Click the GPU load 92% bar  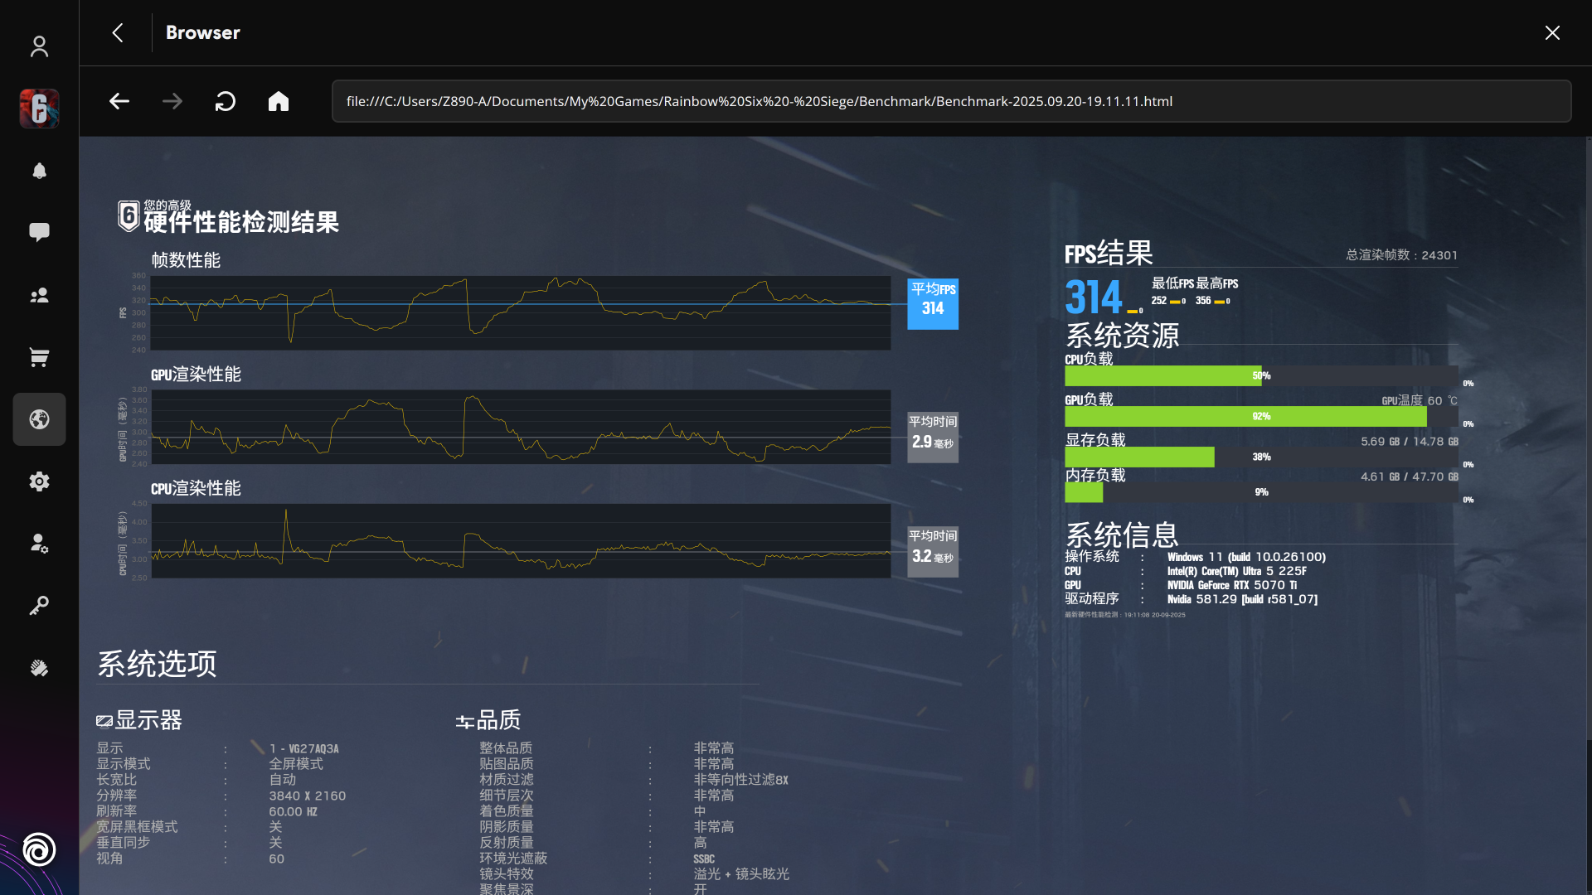coord(1245,416)
